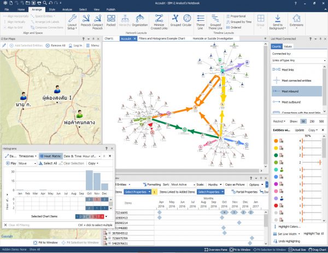Viewport: 328px width, 253px height.
Task: Click Select All in Histograms toolbar
Action: [x=48, y=163]
